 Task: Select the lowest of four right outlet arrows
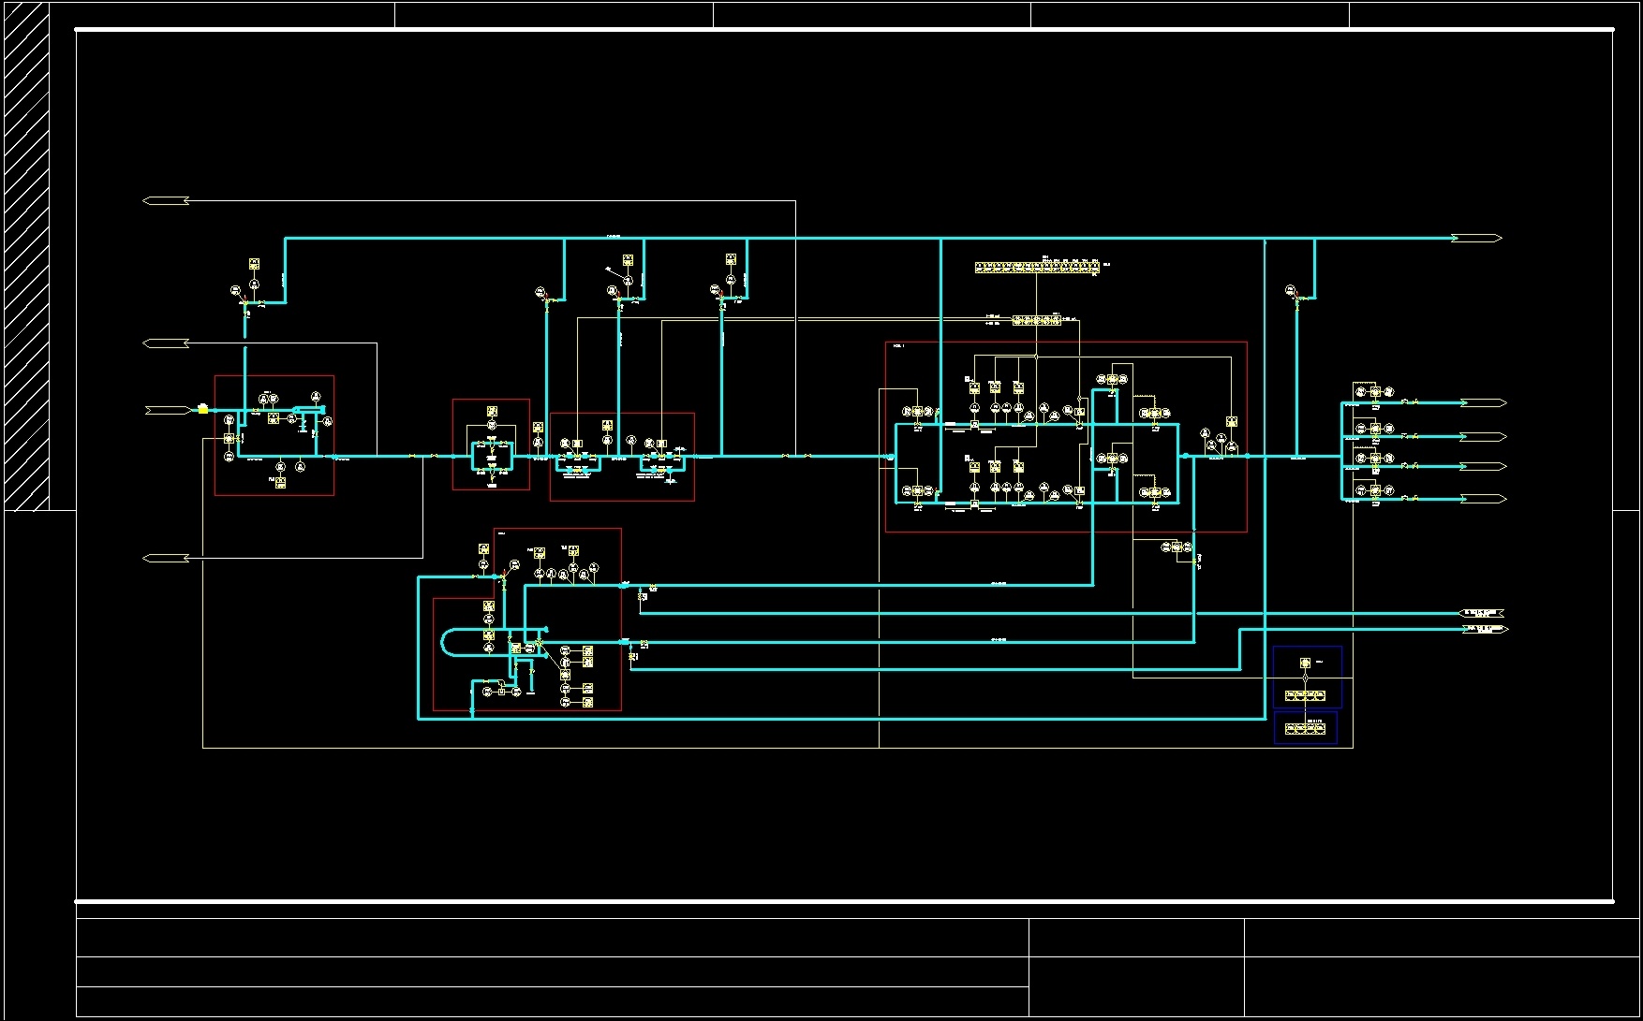click(x=1484, y=499)
